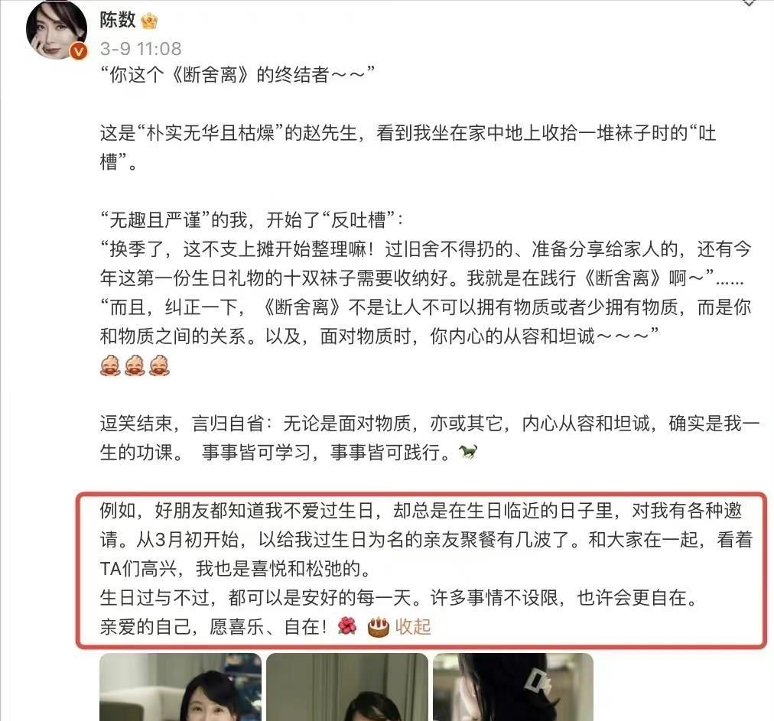
Task: Open the username 陈数 link
Action: tap(118, 20)
